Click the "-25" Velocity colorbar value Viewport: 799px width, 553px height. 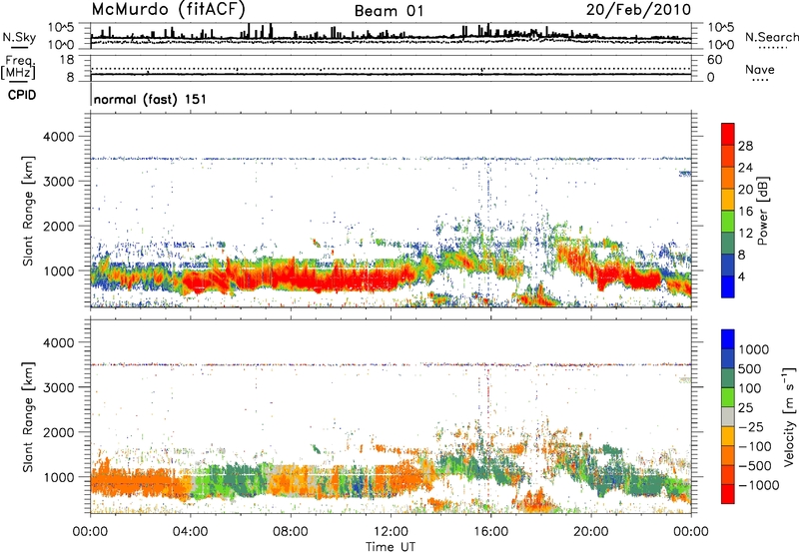[x=752, y=427]
